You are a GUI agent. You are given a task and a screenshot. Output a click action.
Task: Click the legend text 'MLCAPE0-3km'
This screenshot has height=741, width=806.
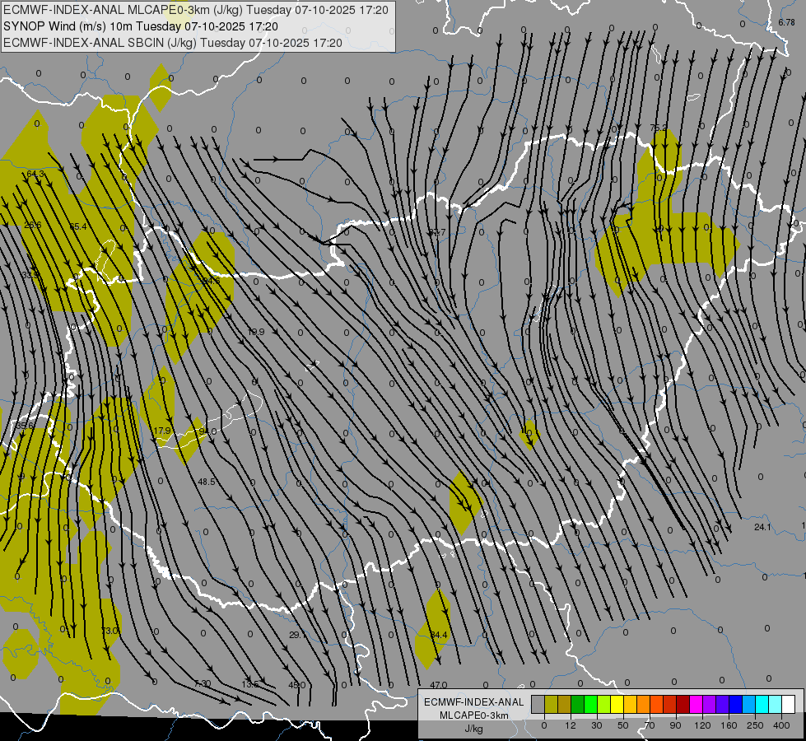point(474,715)
